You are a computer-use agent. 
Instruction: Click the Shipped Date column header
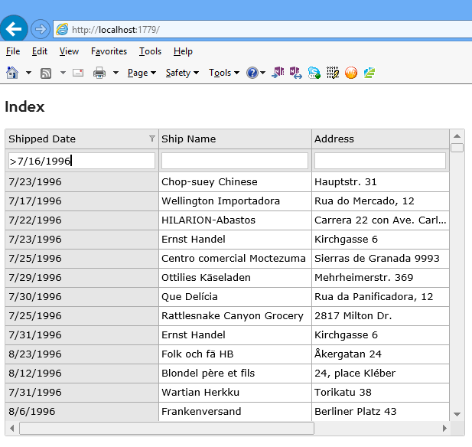[x=82, y=139]
